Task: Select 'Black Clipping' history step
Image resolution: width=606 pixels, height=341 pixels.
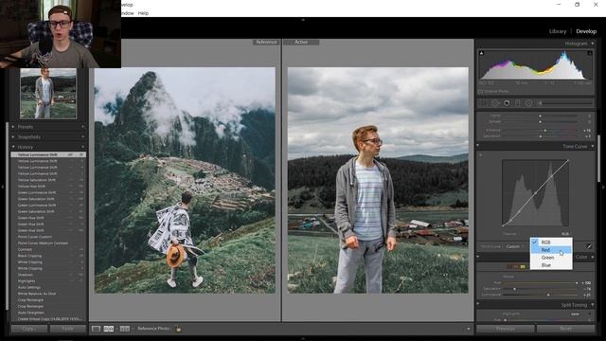Action: [x=48, y=256]
